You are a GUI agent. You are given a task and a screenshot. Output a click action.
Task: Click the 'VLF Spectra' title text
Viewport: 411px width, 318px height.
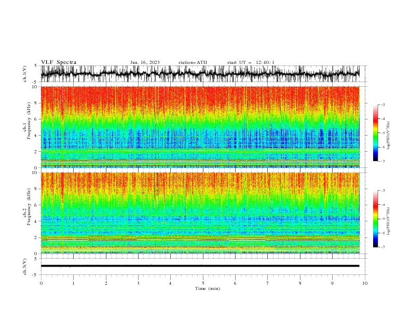click(59, 62)
